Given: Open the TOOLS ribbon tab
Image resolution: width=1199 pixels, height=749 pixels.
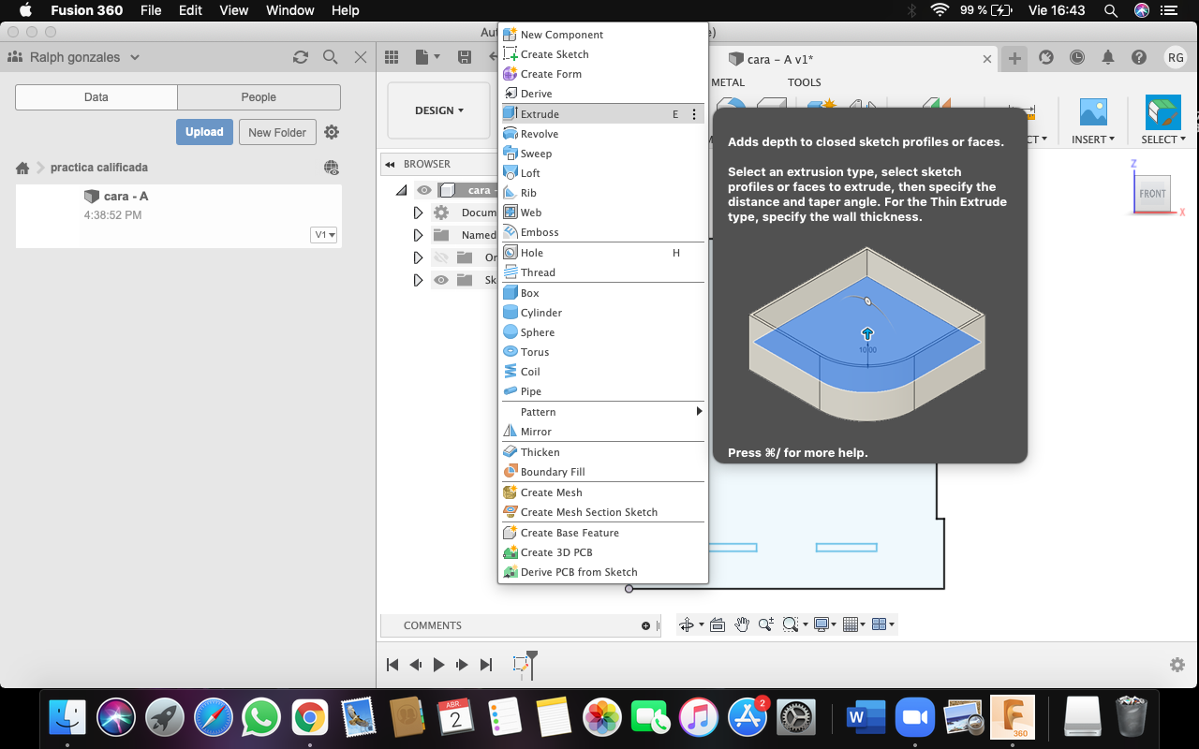Looking at the screenshot, I should click(x=804, y=82).
